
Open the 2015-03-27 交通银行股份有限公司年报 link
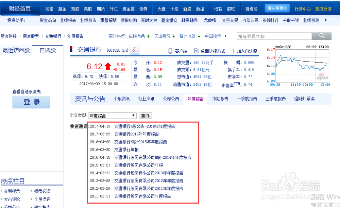139,165
